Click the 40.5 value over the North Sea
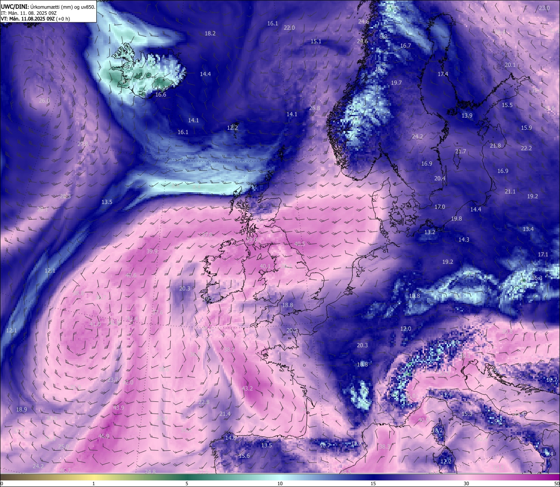Image resolution: width=560 pixels, height=487 pixels. [x=300, y=244]
